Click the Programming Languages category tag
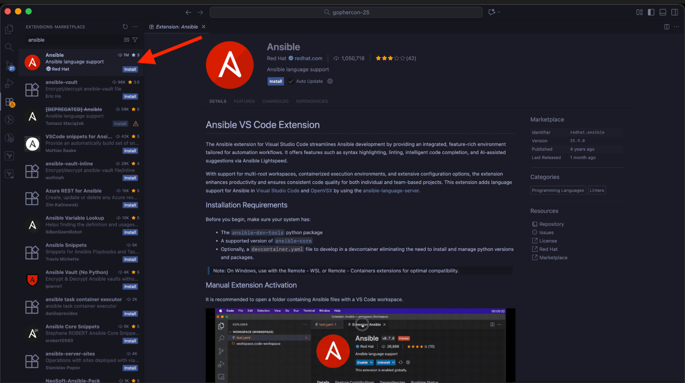 [558, 190]
